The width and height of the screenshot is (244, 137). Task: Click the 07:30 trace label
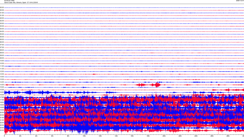tap(2, 47)
